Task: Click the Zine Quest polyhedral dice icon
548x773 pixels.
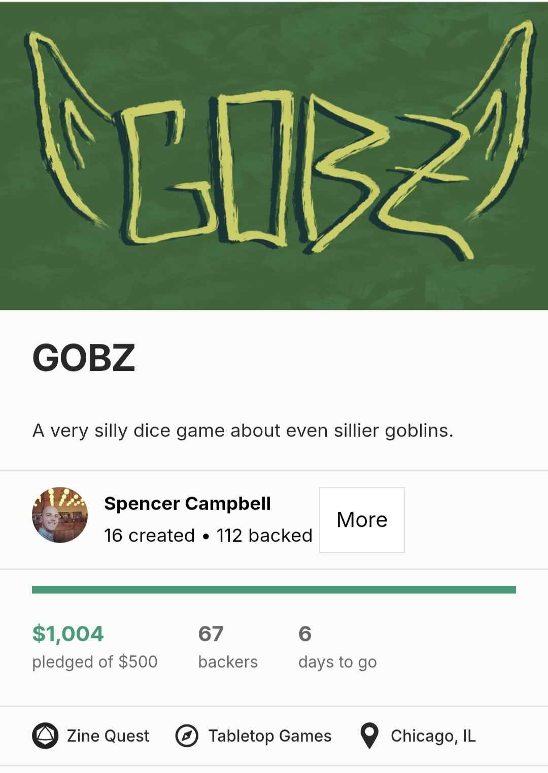Action: point(45,735)
